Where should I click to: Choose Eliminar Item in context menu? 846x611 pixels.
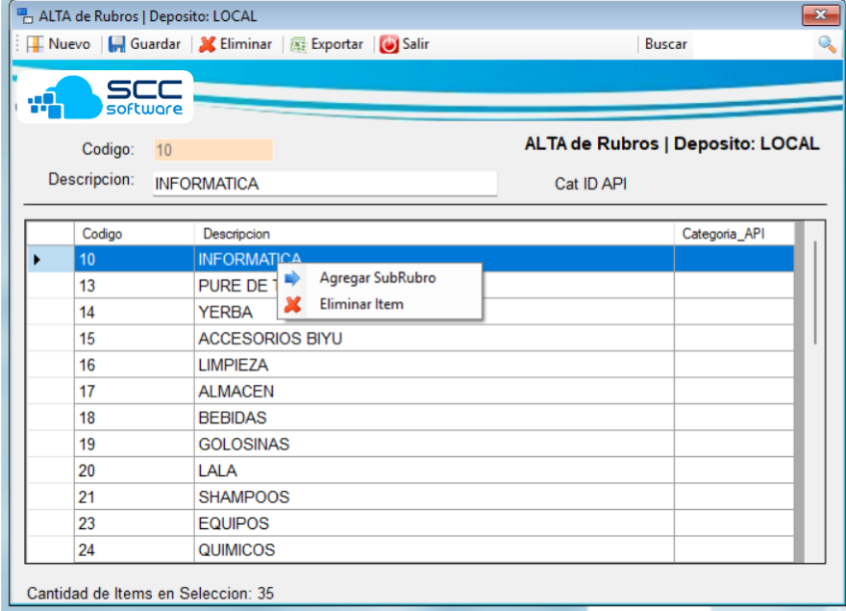click(x=361, y=304)
